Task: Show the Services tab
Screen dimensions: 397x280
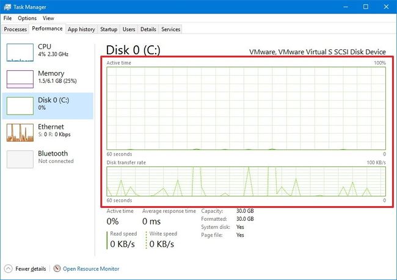Action: pyautogui.click(x=170, y=29)
